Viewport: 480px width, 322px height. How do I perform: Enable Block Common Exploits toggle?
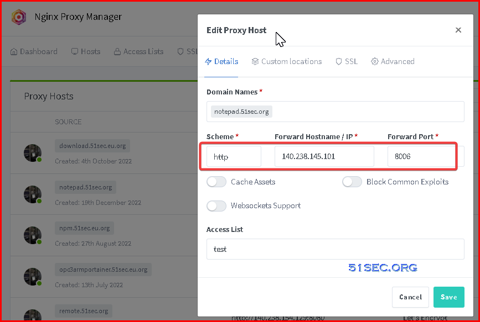(352, 182)
